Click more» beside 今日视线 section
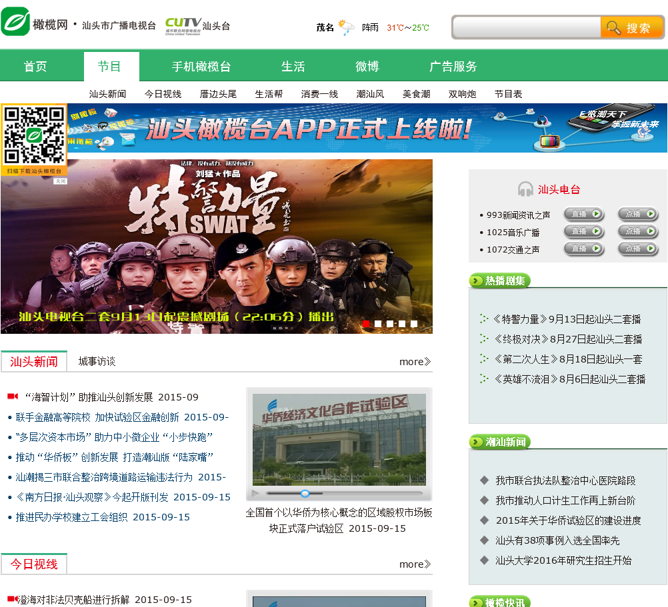Screen dimensions: 668x607 415,564
